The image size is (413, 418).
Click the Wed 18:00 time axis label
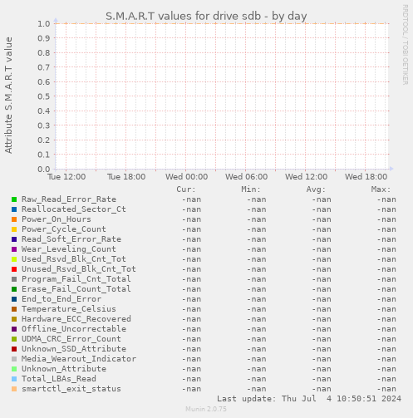[x=366, y=177]
